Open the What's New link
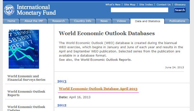 [x=113, y=5]
